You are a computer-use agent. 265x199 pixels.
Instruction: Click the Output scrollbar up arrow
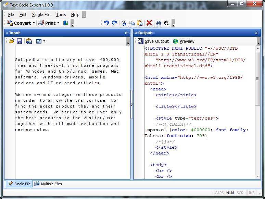[x=258, y=49]
